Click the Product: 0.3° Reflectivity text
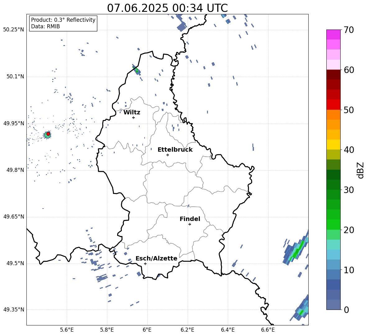 [x=63, y=20]
